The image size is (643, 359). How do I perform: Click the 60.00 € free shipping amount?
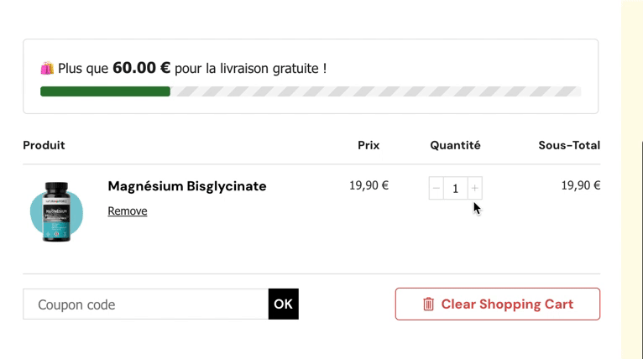pos(141,68)
